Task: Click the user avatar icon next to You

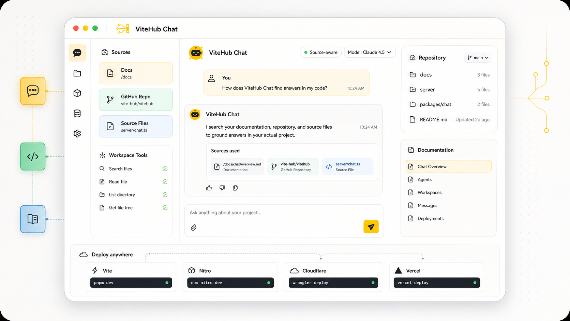Action: (211, 78)
